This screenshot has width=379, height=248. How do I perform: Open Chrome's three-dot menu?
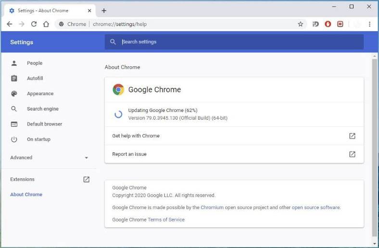(369, 24)
